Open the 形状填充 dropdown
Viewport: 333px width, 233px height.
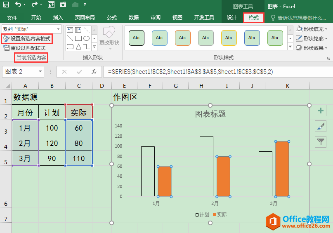coord(312,29)
